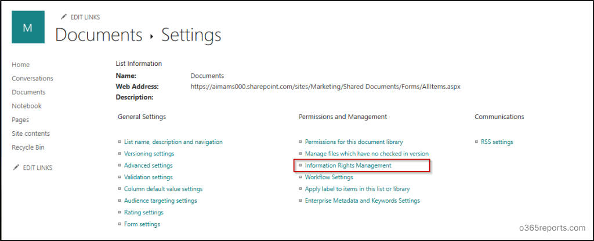Open top EDIT LINKS above the title

(x=85, y=17)
